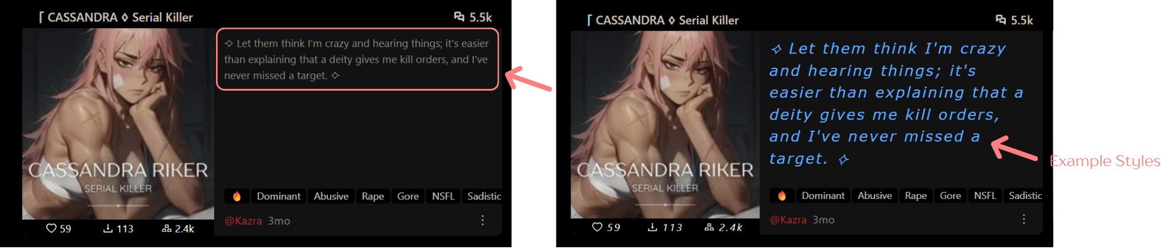
Task: Open the @Kazra creator profile on left card
Action: click(243, 221)
